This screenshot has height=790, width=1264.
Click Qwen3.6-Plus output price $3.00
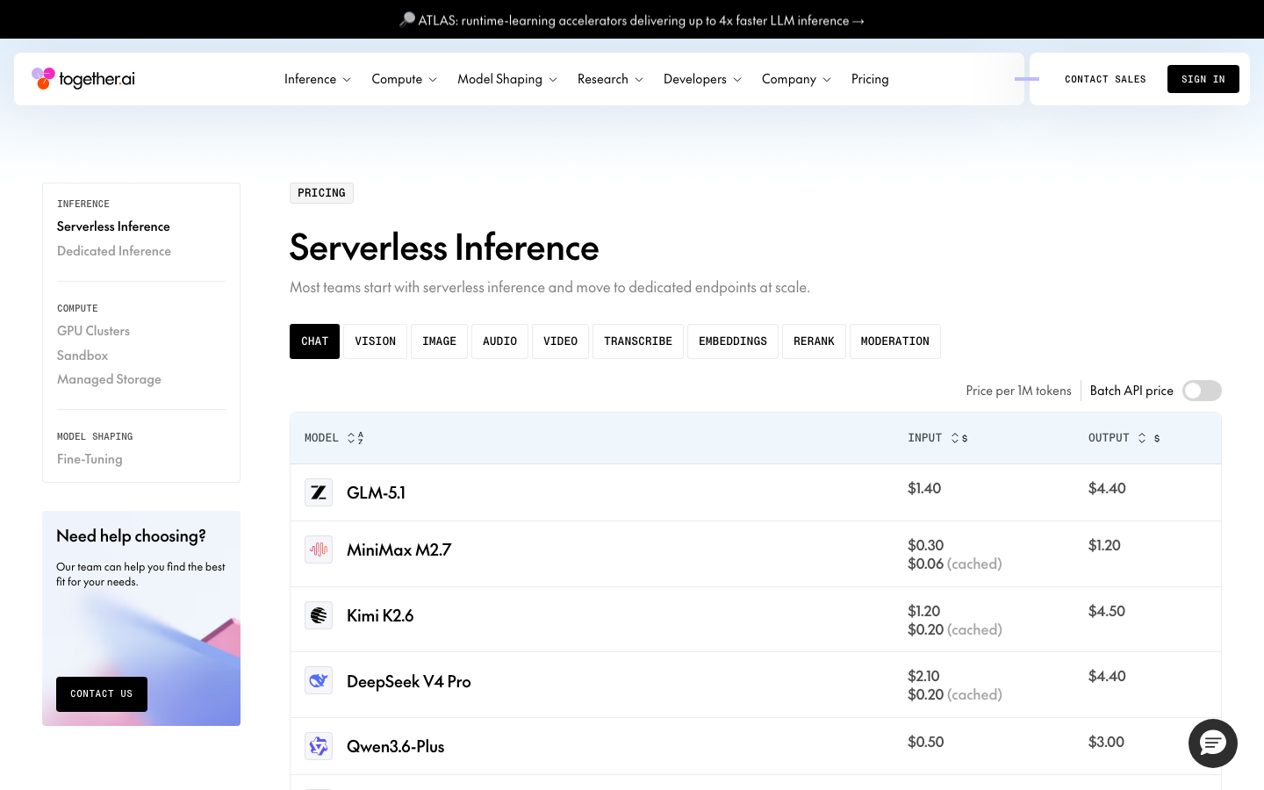pyautogui.click(x=1106, y=742)
